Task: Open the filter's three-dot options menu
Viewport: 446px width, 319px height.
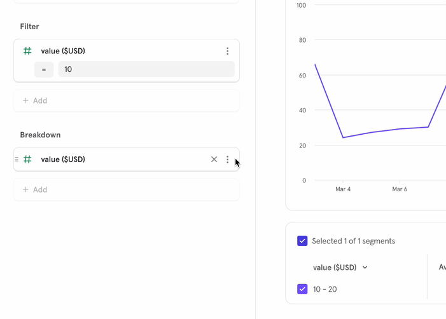Action: click(227, 51)
